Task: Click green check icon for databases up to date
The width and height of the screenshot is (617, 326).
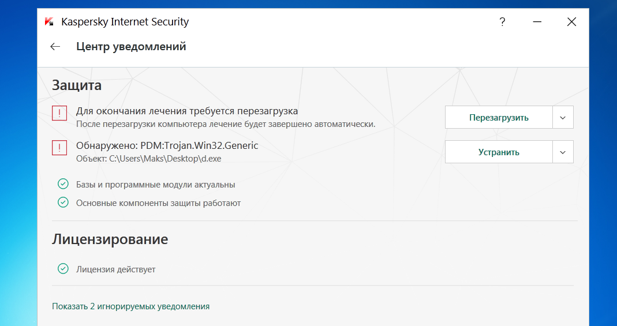Action: (x=63, y=185)
